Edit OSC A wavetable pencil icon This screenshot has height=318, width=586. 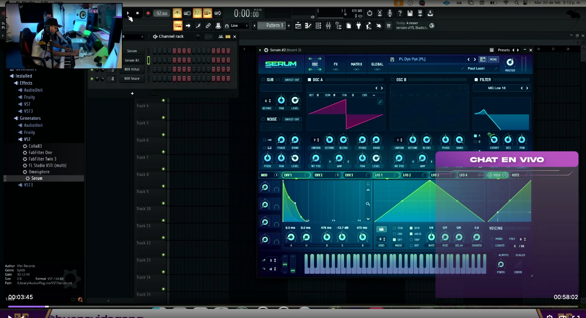tap(380, 102)
